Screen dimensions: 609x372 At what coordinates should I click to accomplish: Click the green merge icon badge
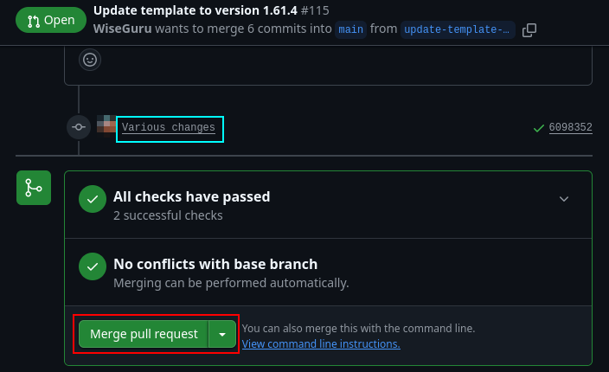tap(34, 188)
